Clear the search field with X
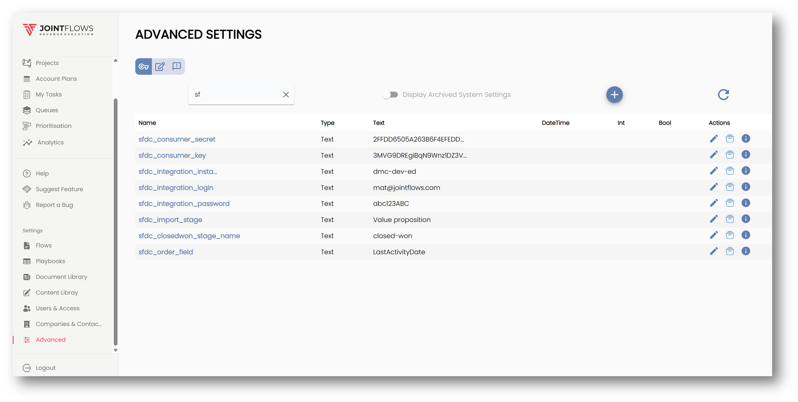 (x=286, y=94)
